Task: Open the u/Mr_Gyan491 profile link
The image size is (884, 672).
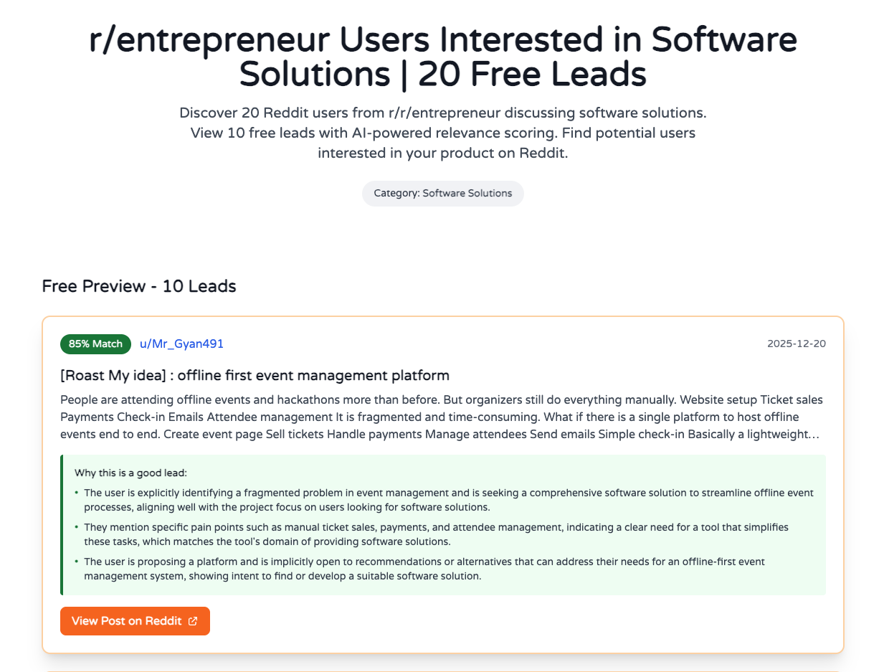Action: (x=181, y=344)
